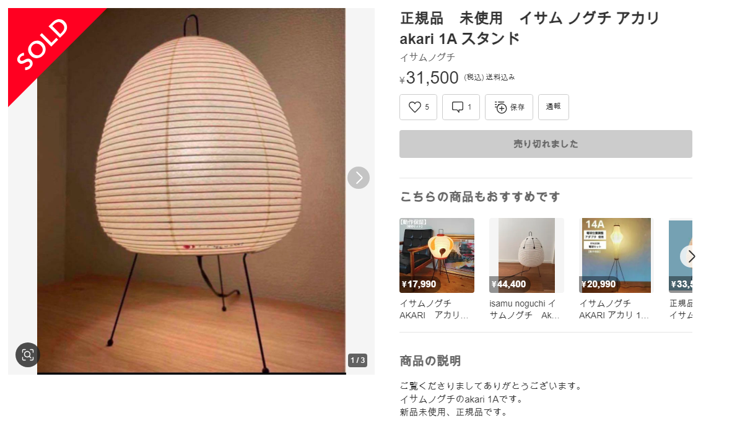Viewport: 745px width, 431px height.
Task: Click the 保存 save icon button
Action: pyautogui.click(x=508, y=107)
